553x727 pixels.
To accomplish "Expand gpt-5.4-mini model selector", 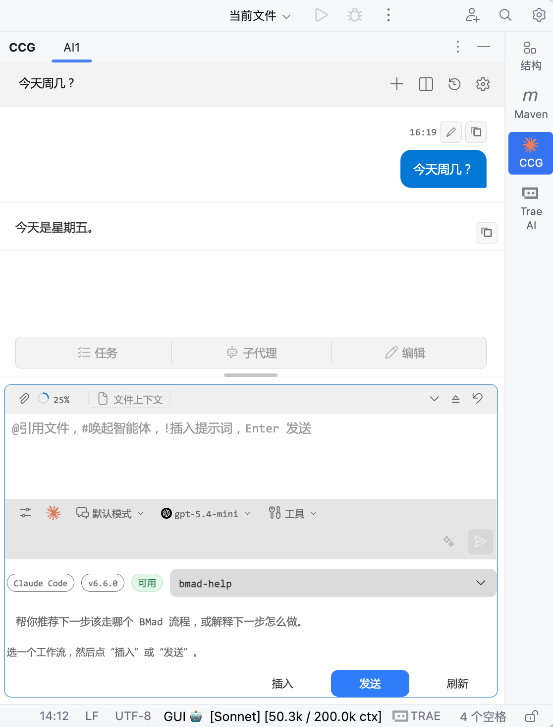I will click(206, 513).
